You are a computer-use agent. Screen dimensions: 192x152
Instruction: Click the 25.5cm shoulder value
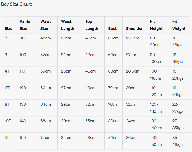point(132,38)
